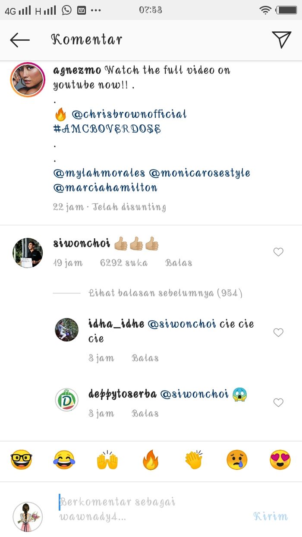
Task: Like the siwonchoi comment
Action: click(x=279, y=252)
